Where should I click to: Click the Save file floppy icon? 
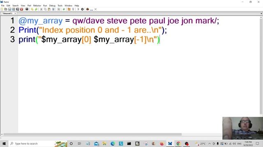[x=10, y=9]
